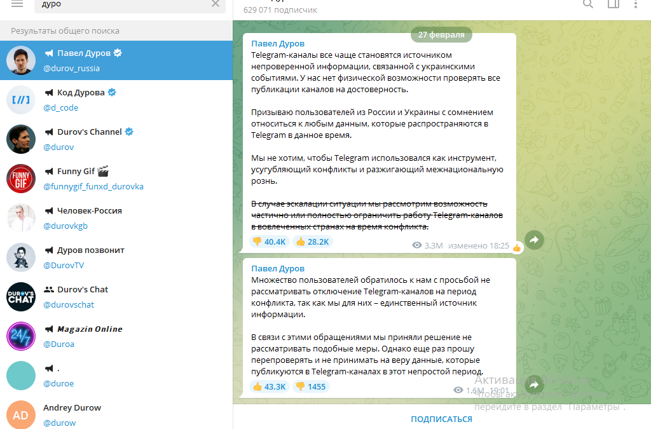Open Andrey Durow's AD avatar

[21, 415]
